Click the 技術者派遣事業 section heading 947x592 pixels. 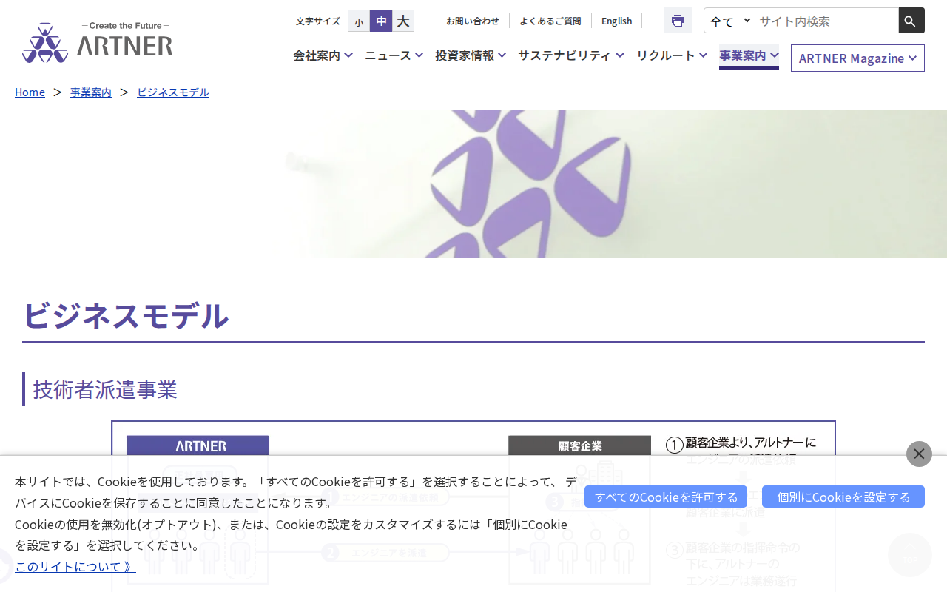point(105,389)
